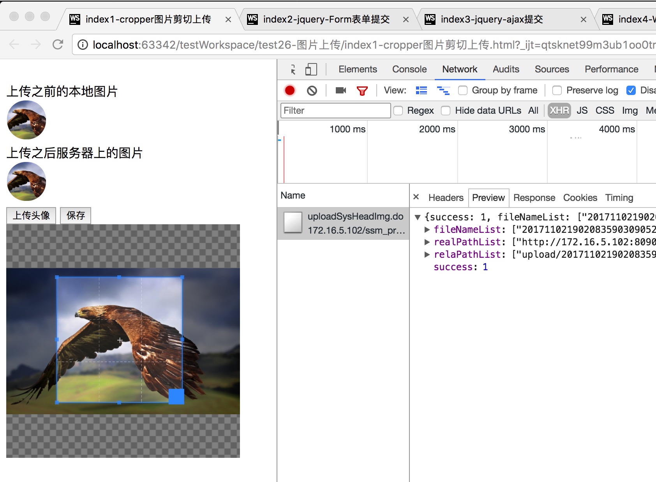Click the server uploaded avatar thumbnail
The height and width of the screenshot is (482, 656).
[x=26, y=181]
